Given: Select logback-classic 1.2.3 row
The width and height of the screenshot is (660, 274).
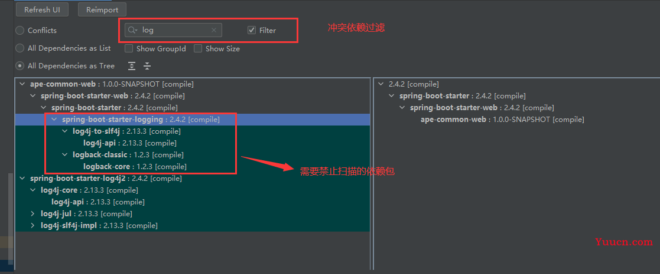Looking at the screenshot, I should (x=193, y=155).
